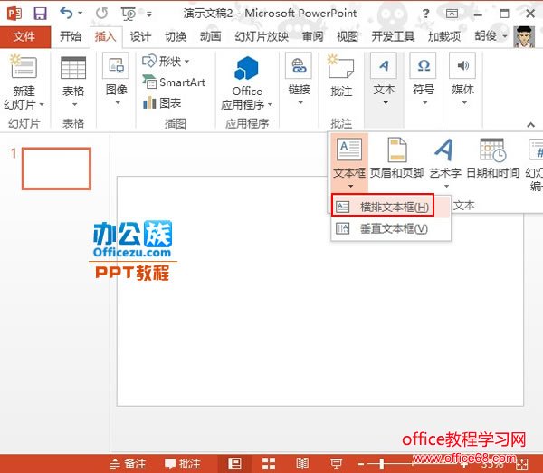Click the 文本框 text box icon

(x=349, y=149)
